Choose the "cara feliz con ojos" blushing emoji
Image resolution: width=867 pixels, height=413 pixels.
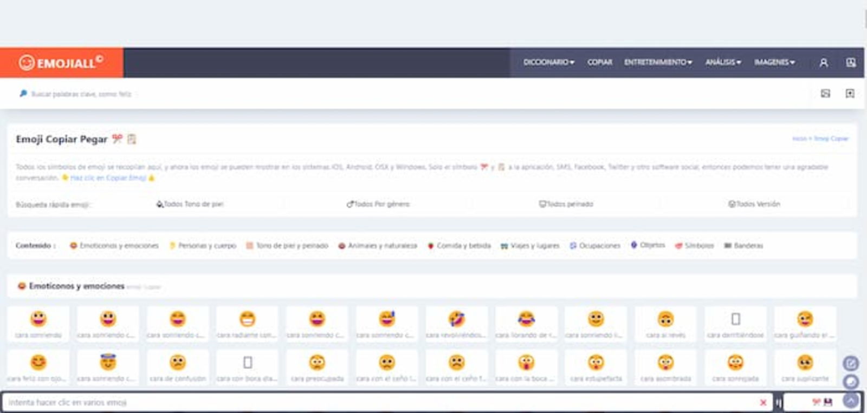pos(38,367)
